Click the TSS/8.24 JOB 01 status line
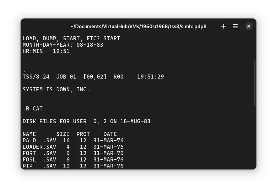 [x=93, y=77]
